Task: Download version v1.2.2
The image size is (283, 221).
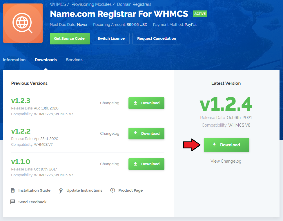Action: [x=146, y=134]
